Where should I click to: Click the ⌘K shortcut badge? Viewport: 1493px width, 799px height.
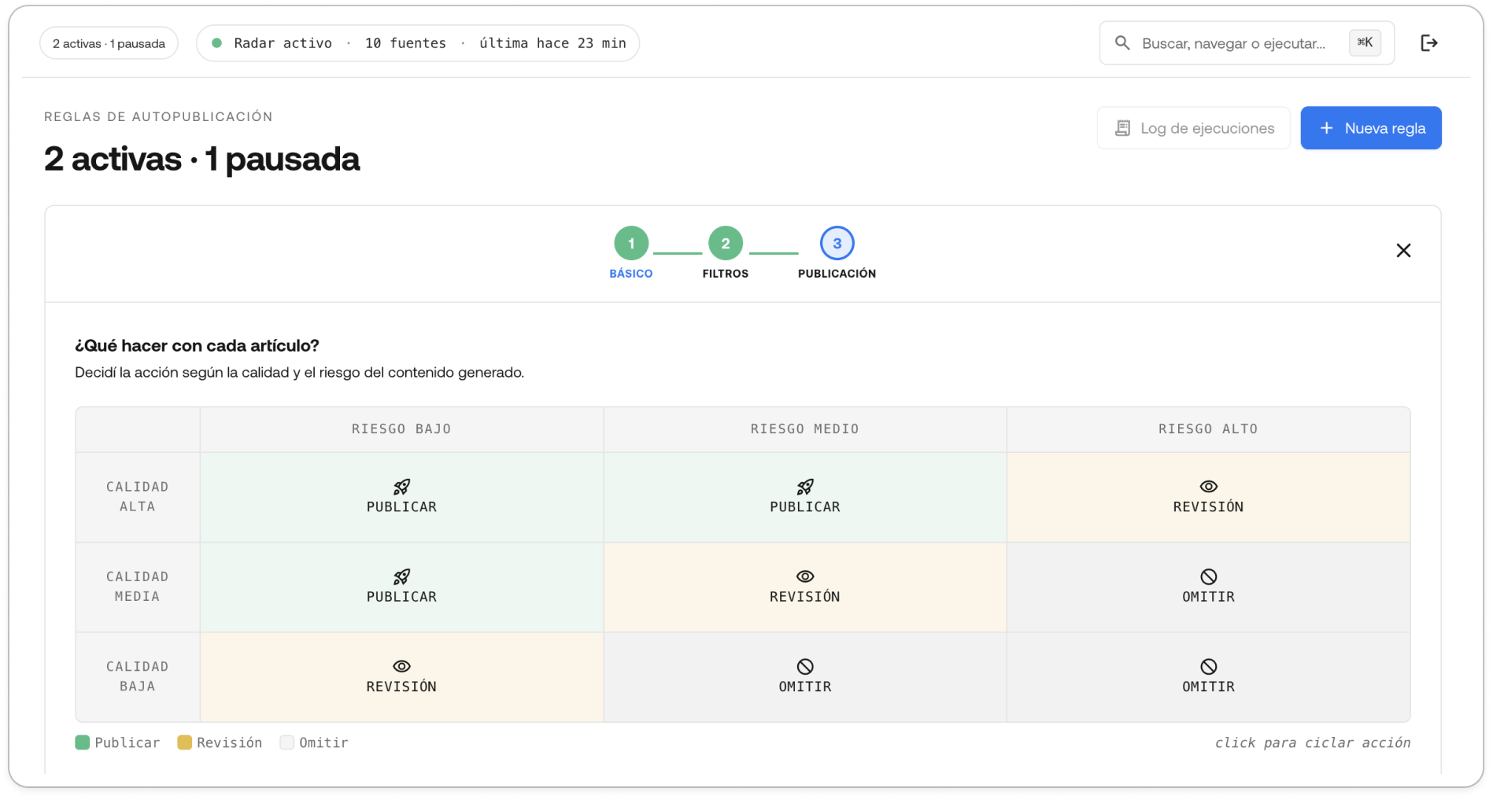(1365, 42)
